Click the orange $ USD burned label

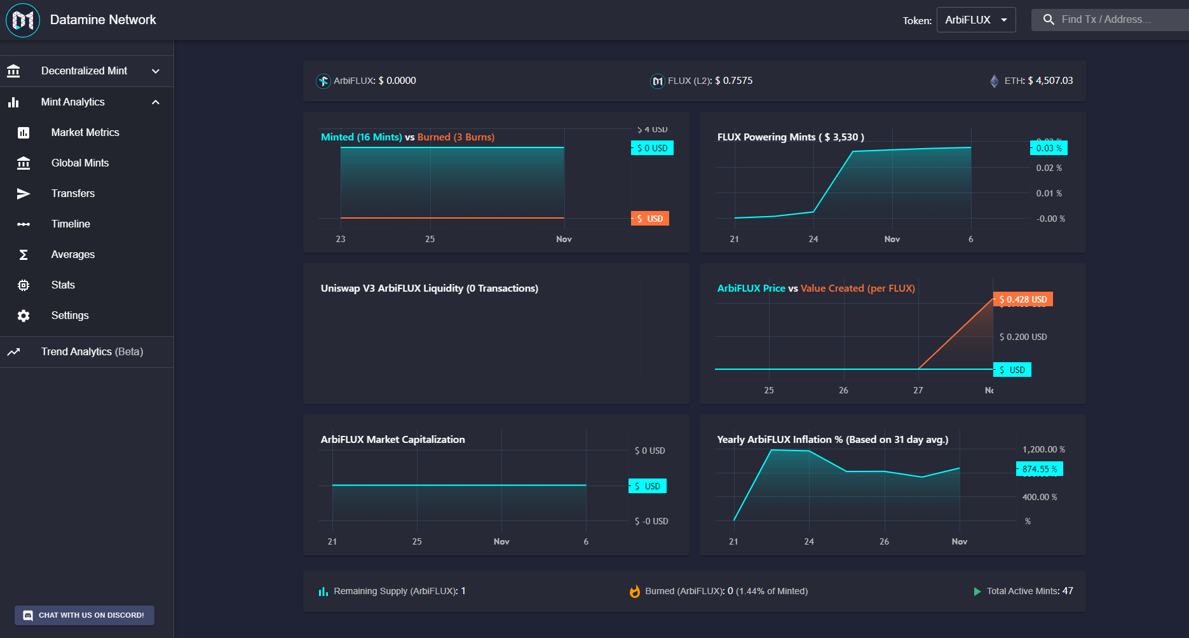[x=650, y=219]
